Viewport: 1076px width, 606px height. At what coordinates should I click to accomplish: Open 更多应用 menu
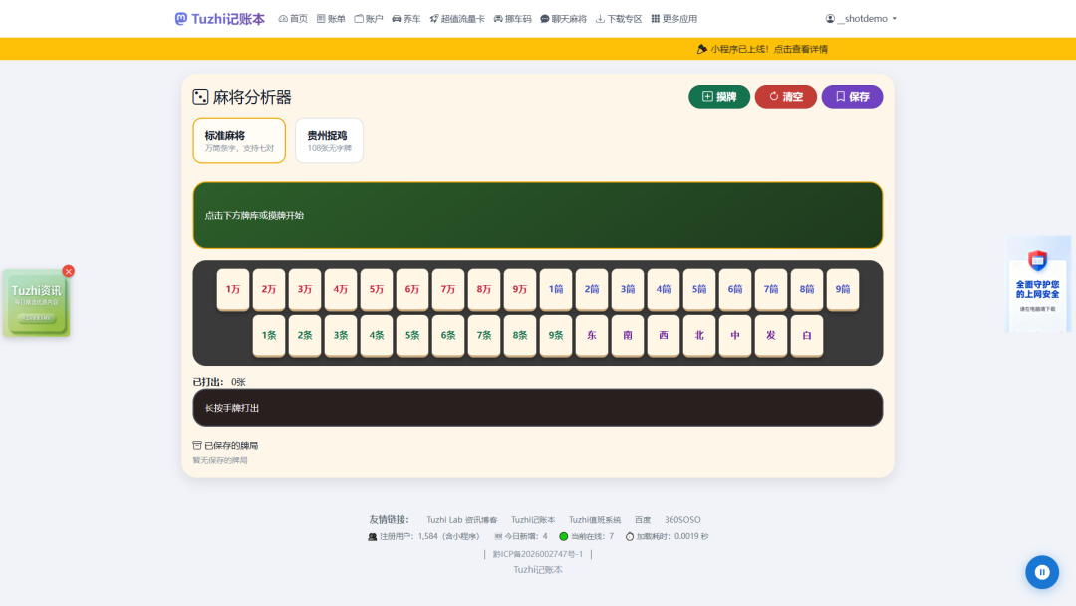coord(673,19)
